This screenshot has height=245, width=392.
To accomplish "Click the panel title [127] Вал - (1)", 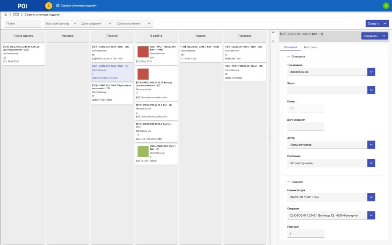I will (301, 34).
